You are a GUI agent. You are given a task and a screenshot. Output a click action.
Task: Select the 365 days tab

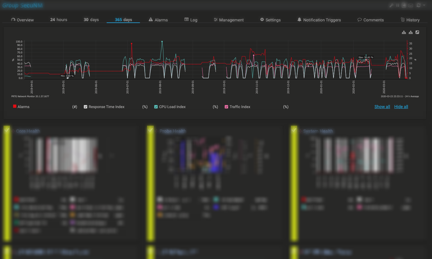(124, 20)
